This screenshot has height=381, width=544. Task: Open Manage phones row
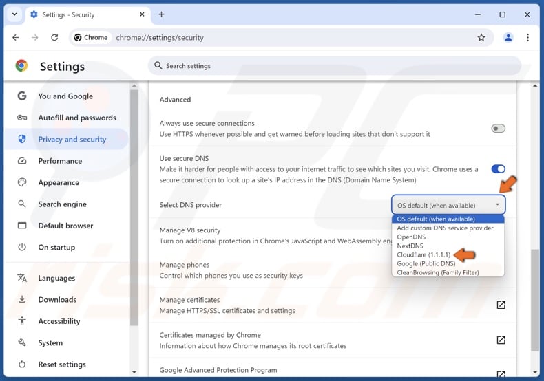coord(333,270)
